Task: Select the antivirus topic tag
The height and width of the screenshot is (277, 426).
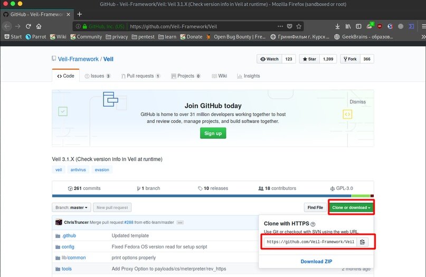Action: [78, 170]
